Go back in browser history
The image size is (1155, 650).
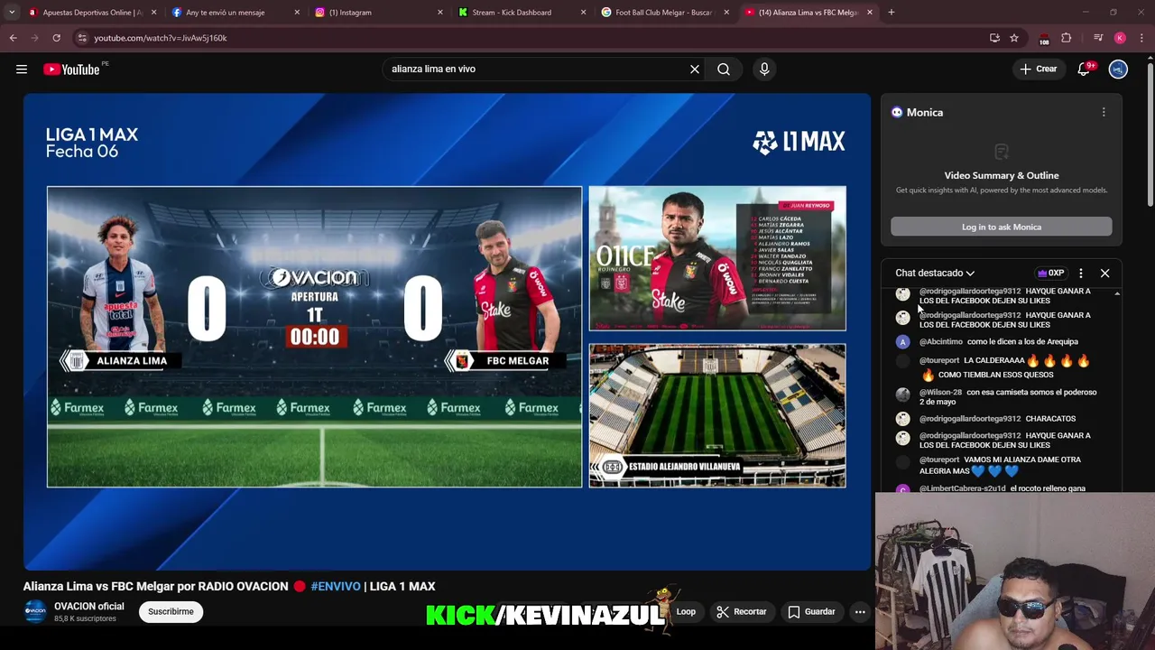(x=13, y=38)
